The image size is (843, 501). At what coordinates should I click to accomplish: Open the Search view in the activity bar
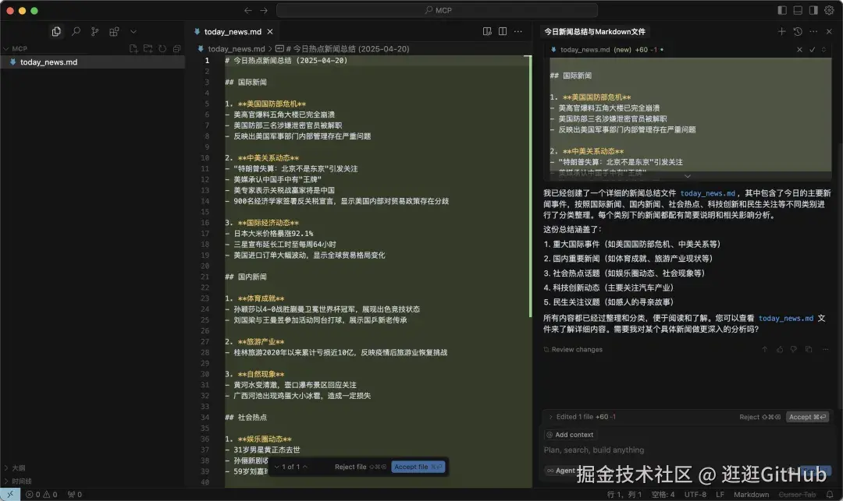click(76, 30)
